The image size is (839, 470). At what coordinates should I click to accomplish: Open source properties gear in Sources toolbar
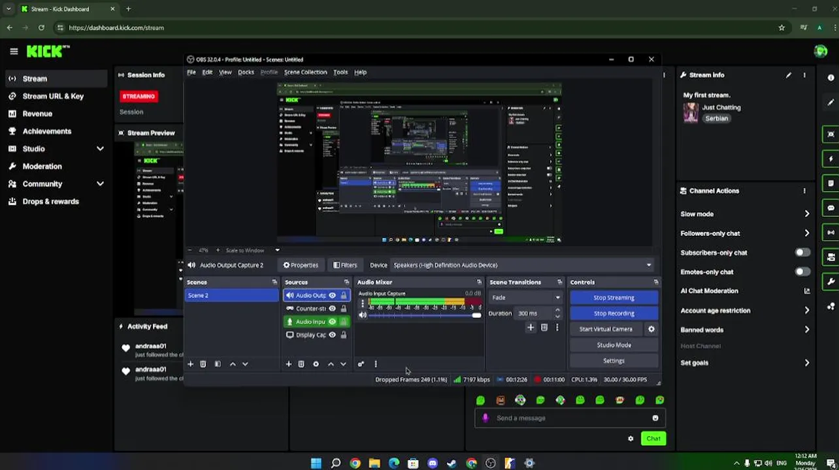pos(316,364)
